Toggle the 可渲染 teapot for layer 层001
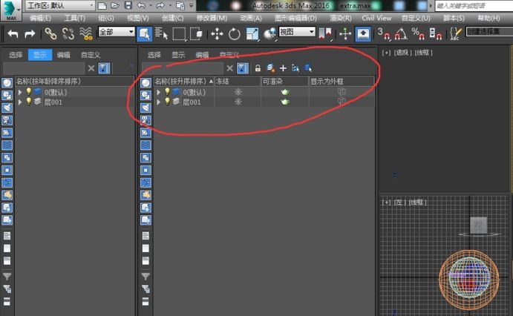 click(x=285, y=102)
